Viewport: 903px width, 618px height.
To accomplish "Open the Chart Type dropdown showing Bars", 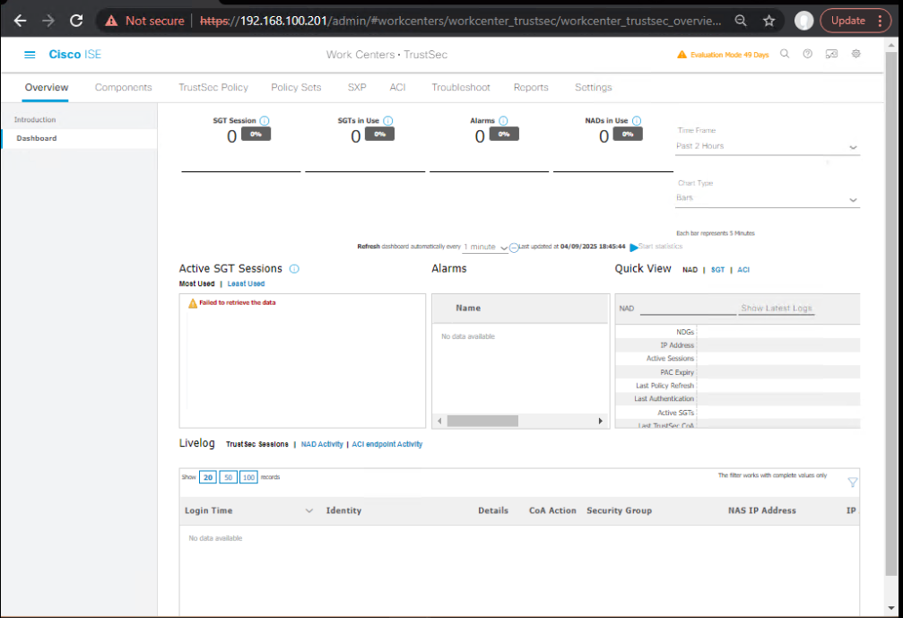I will (767, 199).
